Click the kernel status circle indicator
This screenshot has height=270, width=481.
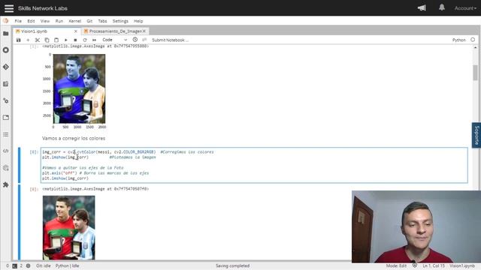[x=473, y=40]
